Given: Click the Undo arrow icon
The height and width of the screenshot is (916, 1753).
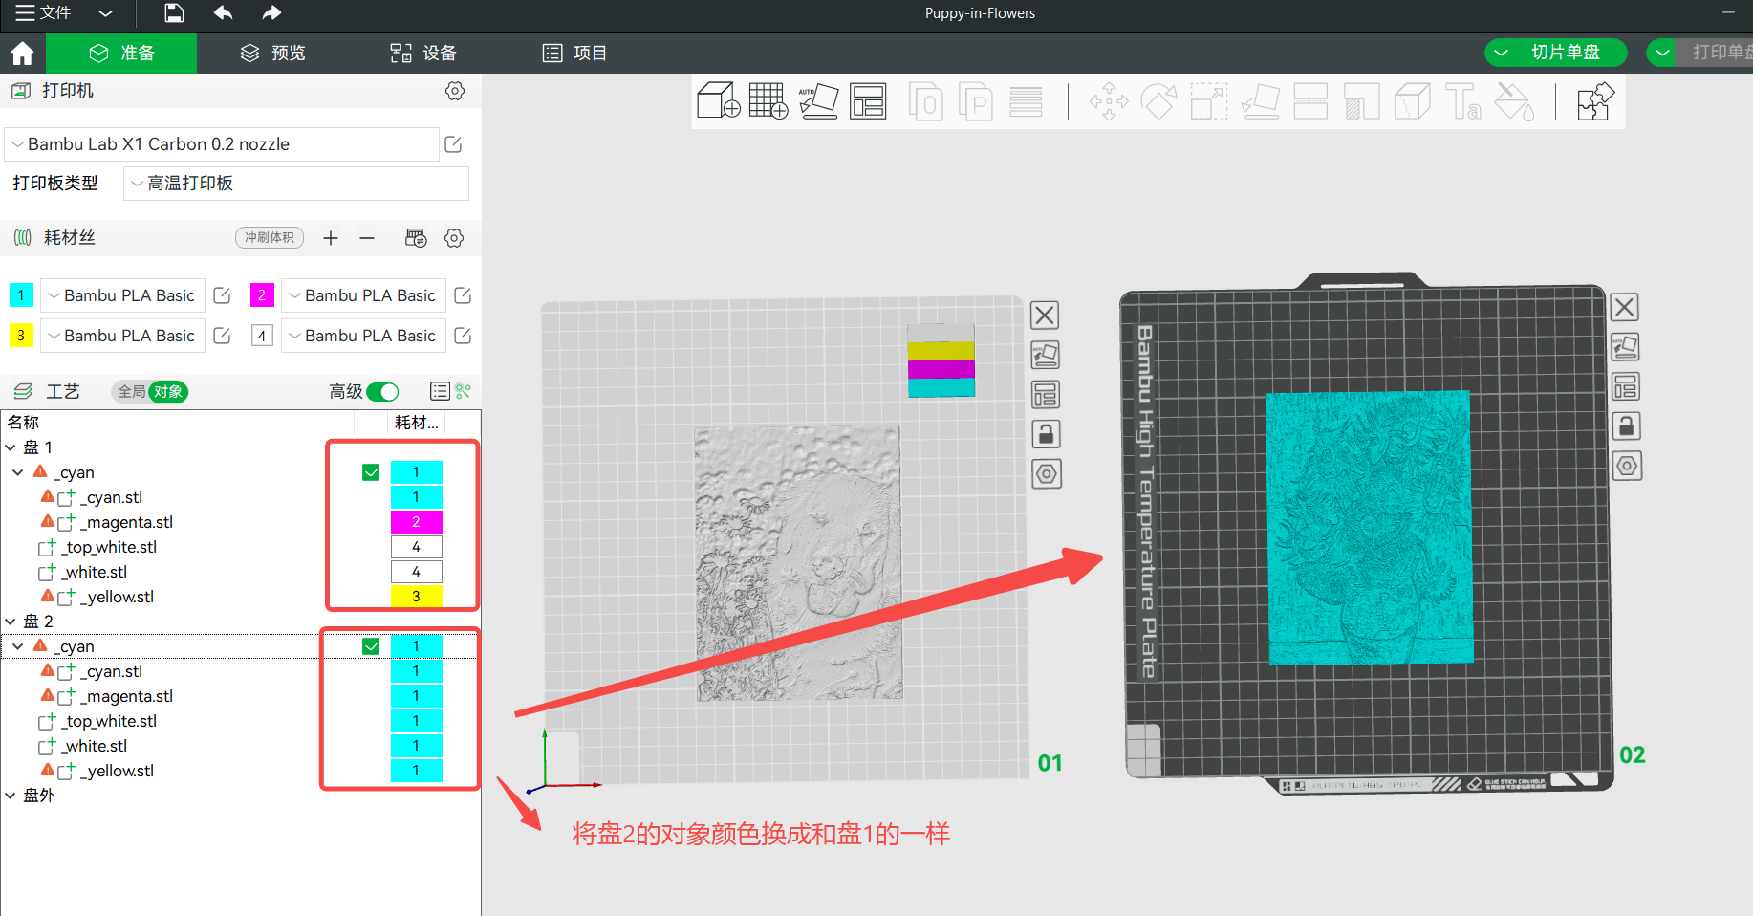Looking at the screenshot, I should (223, 13).
